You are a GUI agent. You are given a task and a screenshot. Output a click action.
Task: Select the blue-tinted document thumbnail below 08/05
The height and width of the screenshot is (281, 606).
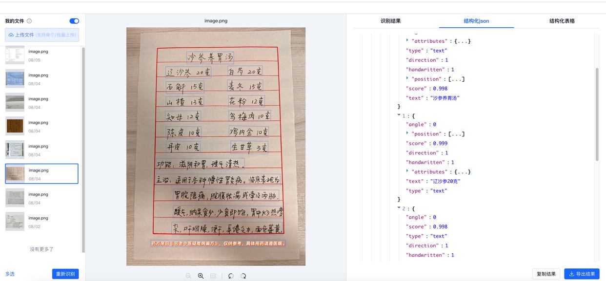coord(15,79)
